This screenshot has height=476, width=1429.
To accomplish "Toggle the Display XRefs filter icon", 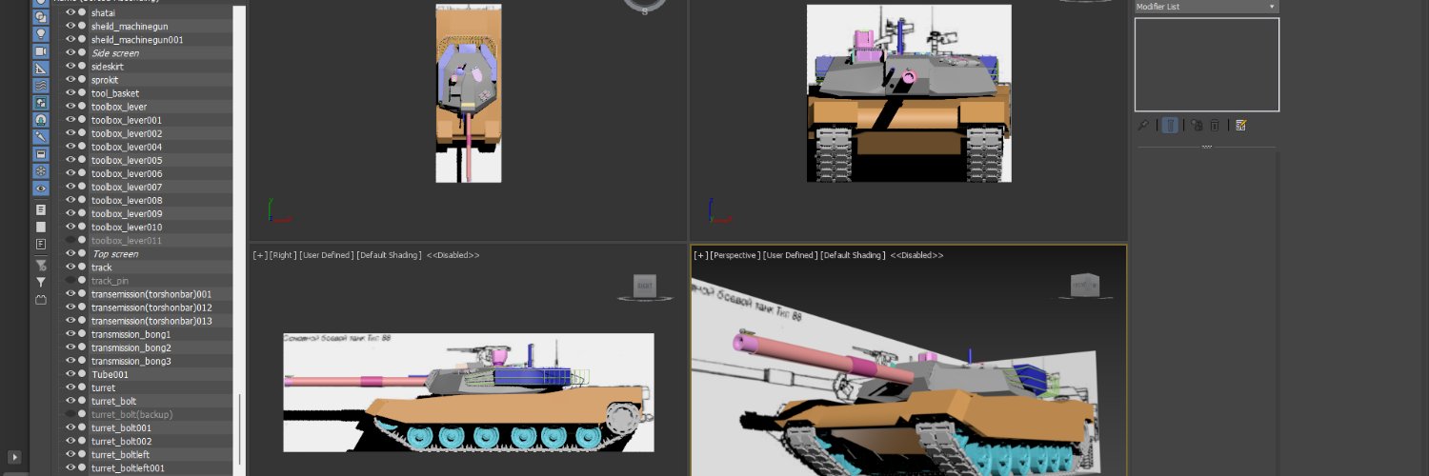I will point(41,119).
